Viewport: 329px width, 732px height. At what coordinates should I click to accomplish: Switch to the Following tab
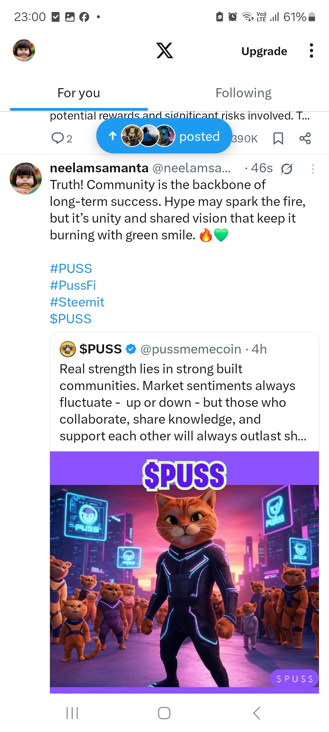(x=243, y=93)
